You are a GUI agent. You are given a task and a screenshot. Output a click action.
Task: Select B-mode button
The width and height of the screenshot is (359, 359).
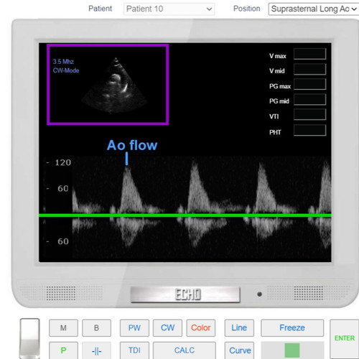click(x=96, y=328)
